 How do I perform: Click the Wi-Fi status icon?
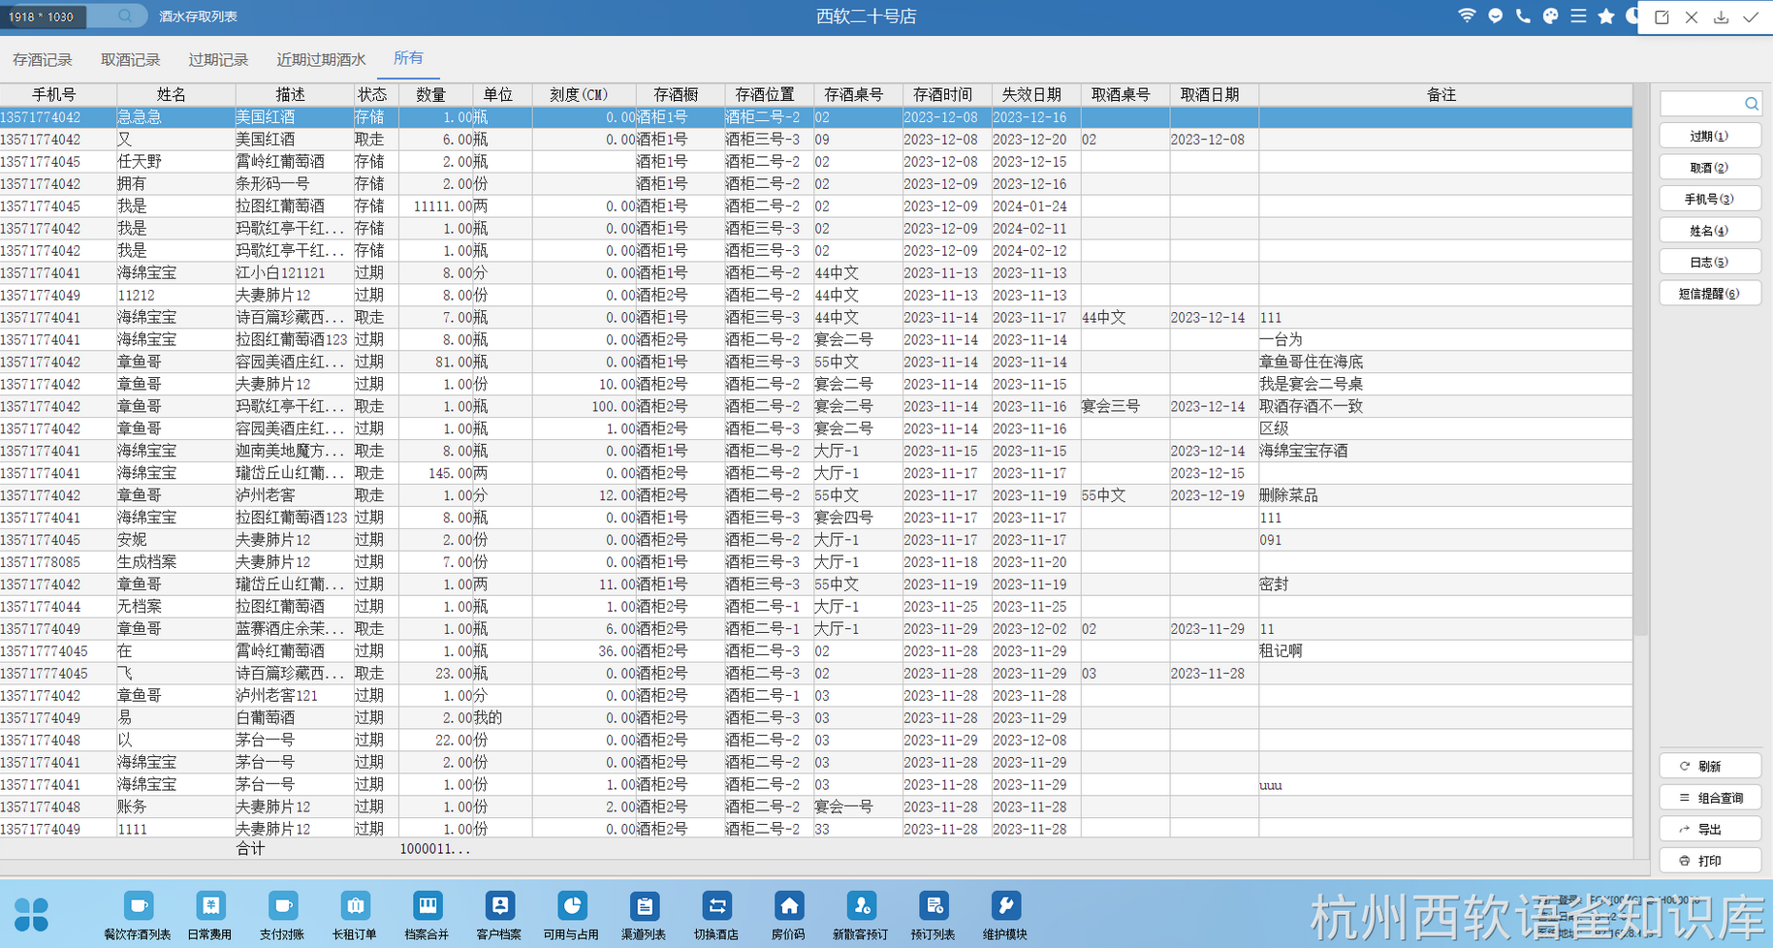point(1467,16)
